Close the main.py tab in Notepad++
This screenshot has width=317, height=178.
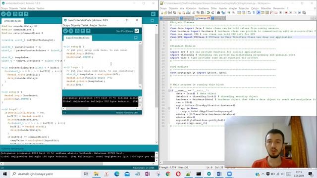tap(209, 18)
